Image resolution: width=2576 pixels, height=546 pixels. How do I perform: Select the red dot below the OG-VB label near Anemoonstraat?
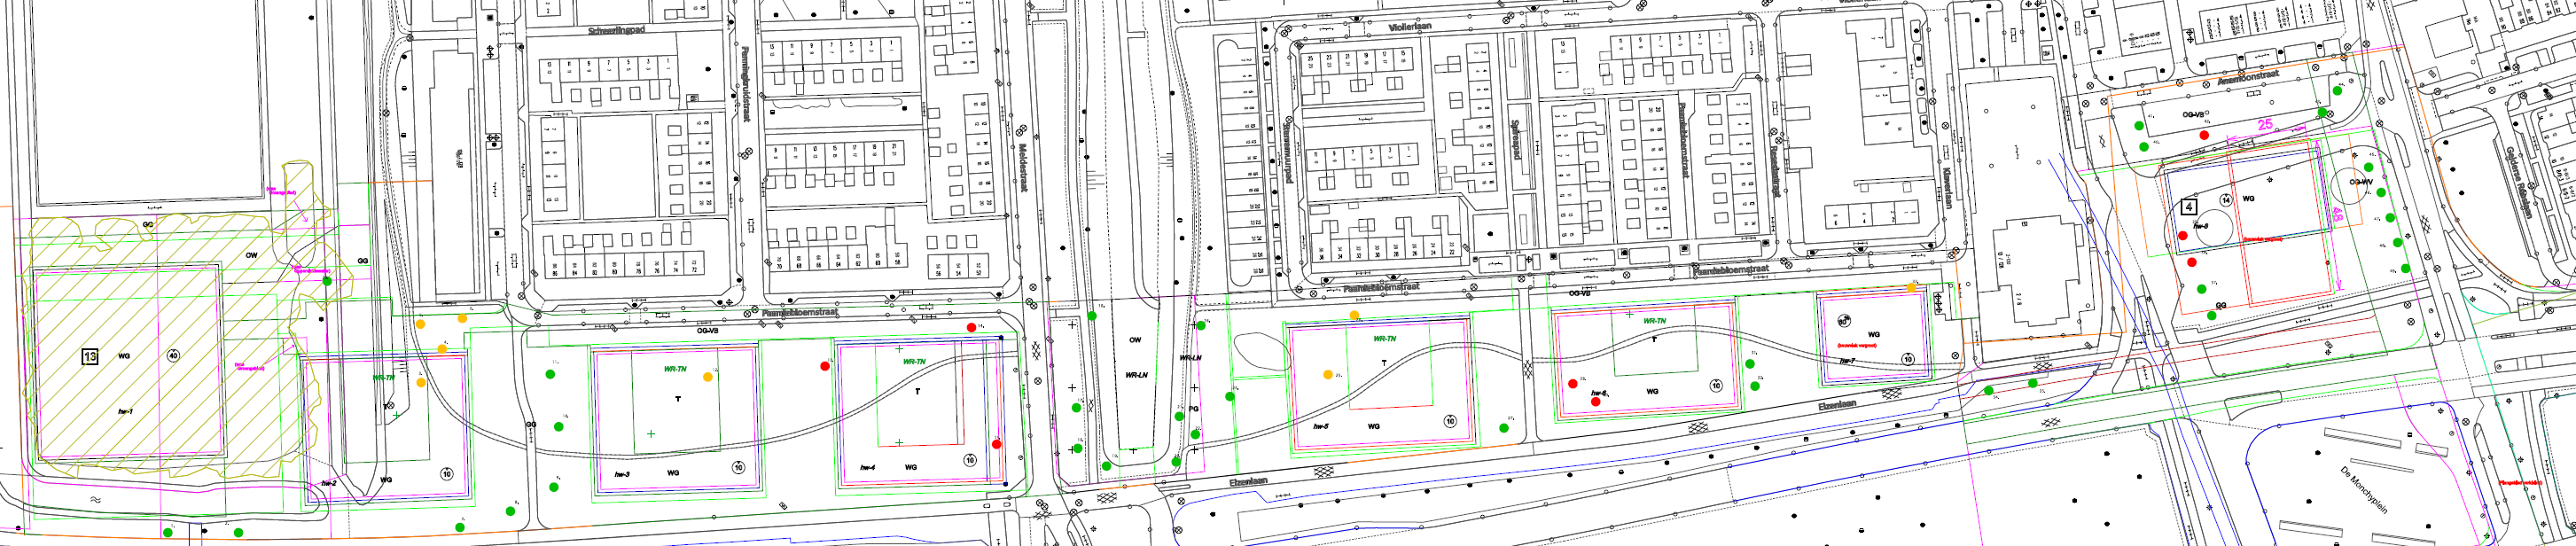(2204, 135)
